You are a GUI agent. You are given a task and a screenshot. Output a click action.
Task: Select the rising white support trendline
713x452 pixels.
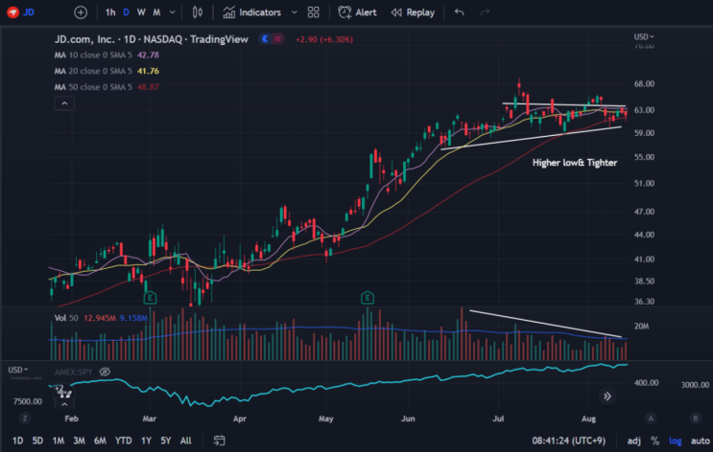(531, 138)
